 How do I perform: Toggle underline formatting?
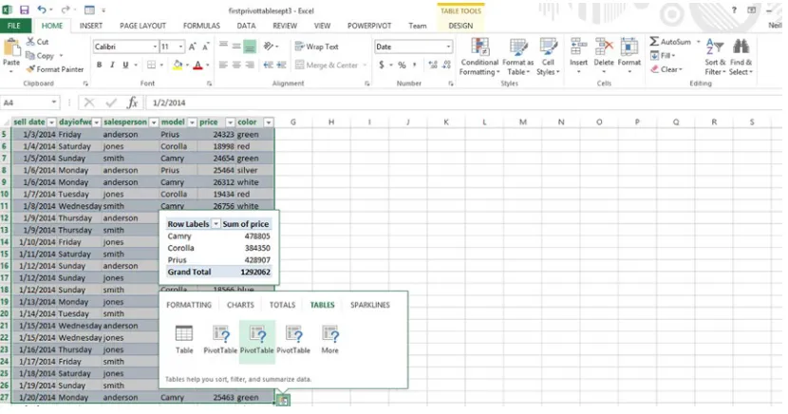(125, 65)
